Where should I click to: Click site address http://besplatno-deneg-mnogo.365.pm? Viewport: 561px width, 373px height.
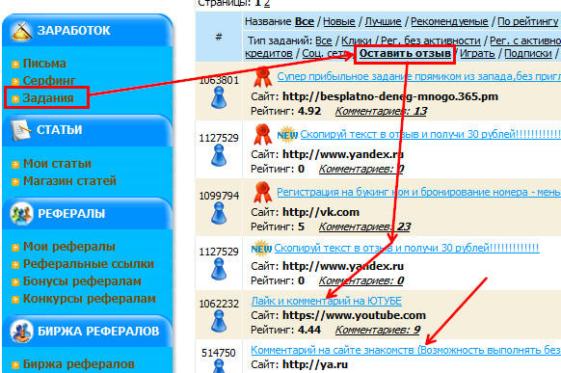390,96
